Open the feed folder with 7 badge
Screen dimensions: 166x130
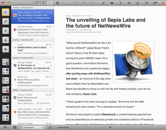[6, 90]
